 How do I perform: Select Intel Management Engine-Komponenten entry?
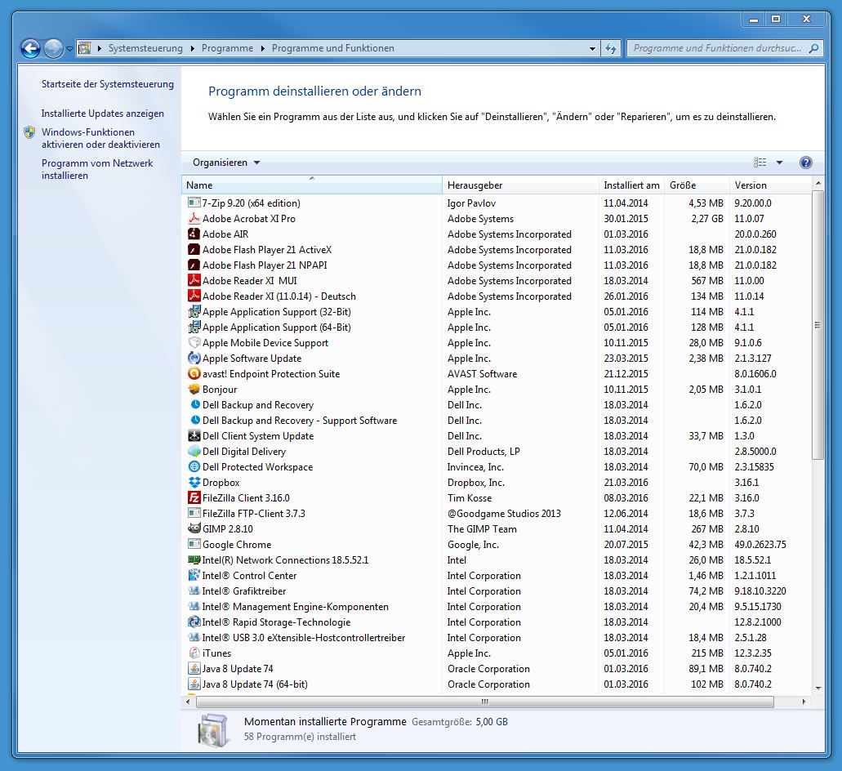coord(295,607)
